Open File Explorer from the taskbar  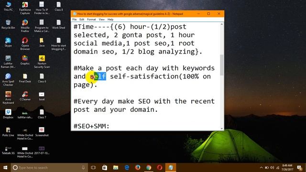pyautogui.click(x=116, y=168)
